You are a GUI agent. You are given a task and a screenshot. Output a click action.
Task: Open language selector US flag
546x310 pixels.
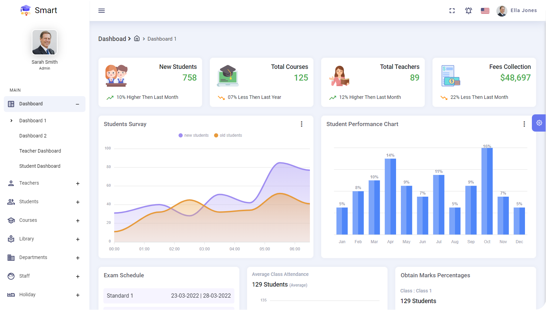pos(485,11)
